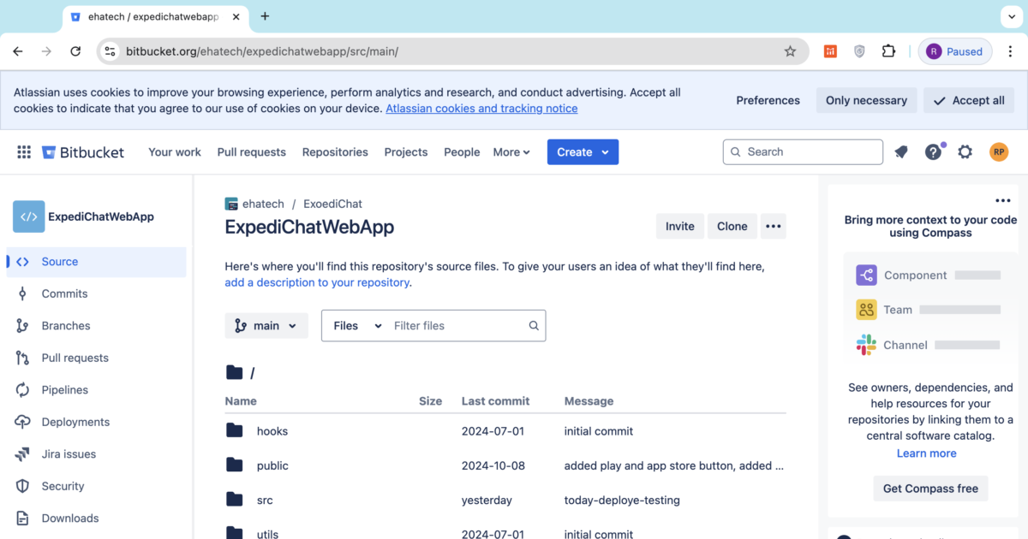Open the browser tab list chevron
Image resolution: width=1028 pixels, height=539 pixels.
tap(1010, 16)
